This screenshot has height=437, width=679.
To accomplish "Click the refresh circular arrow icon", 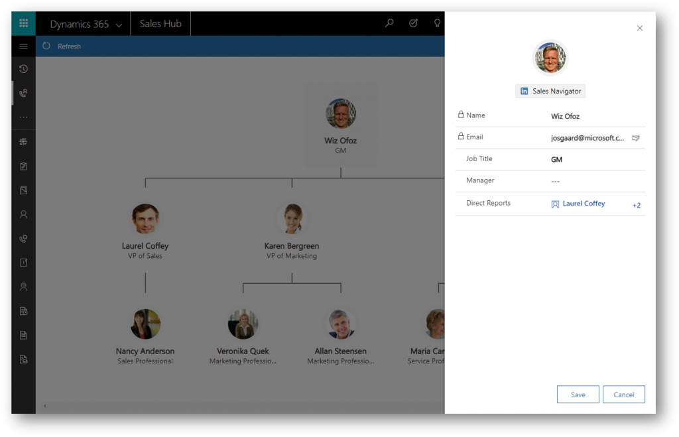I will (46, 46).
